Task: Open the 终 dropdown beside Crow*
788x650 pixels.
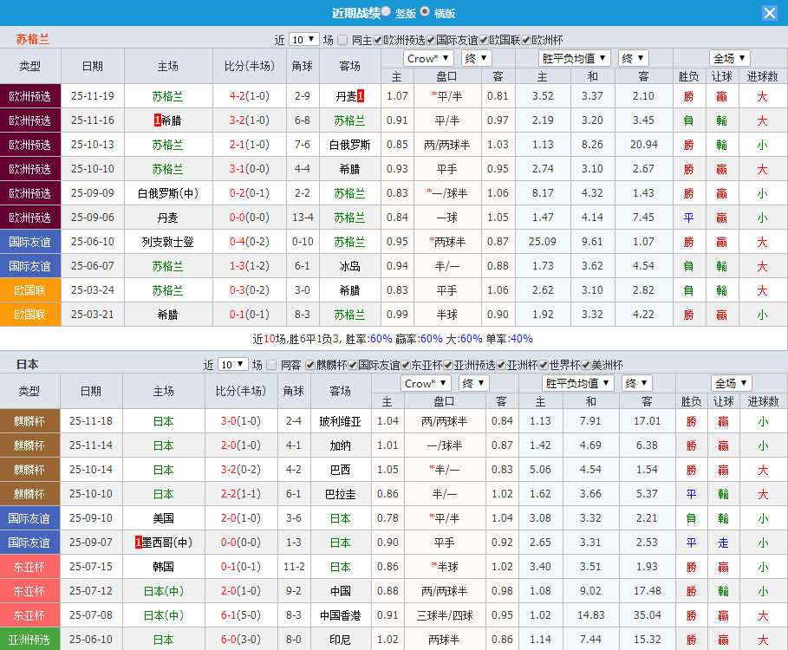Action: [475, 57]
